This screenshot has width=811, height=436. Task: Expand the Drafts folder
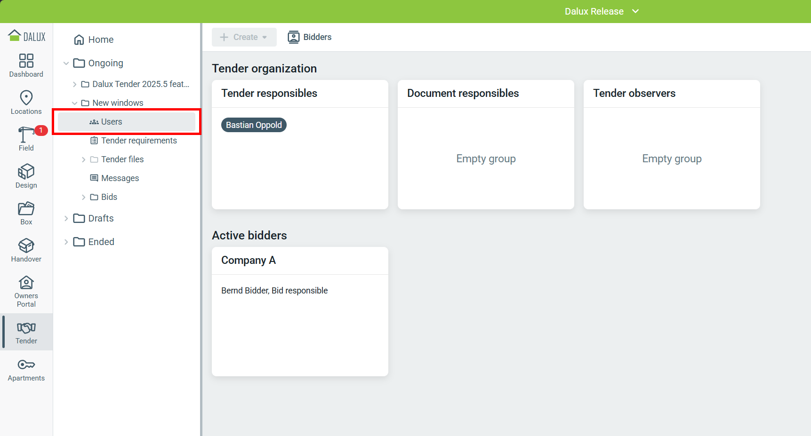pyautogui.click(x=66, y=218)
